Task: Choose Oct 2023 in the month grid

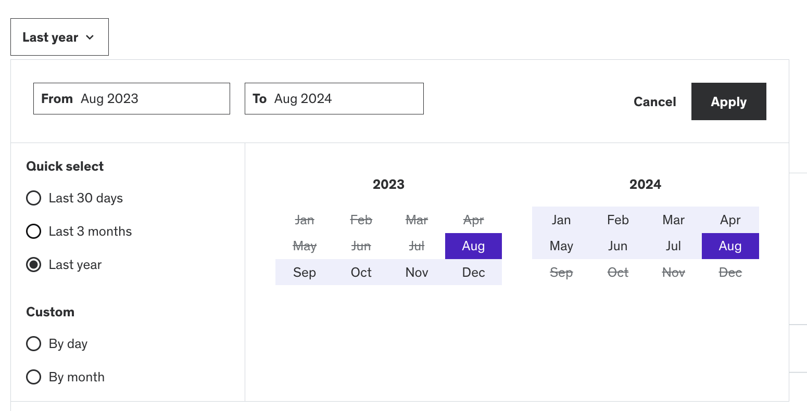Action: [361, 272]
